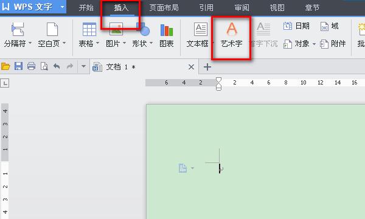Insert an object with 对象 button
The height and width of the screenshot is (219, 365).
296,44
